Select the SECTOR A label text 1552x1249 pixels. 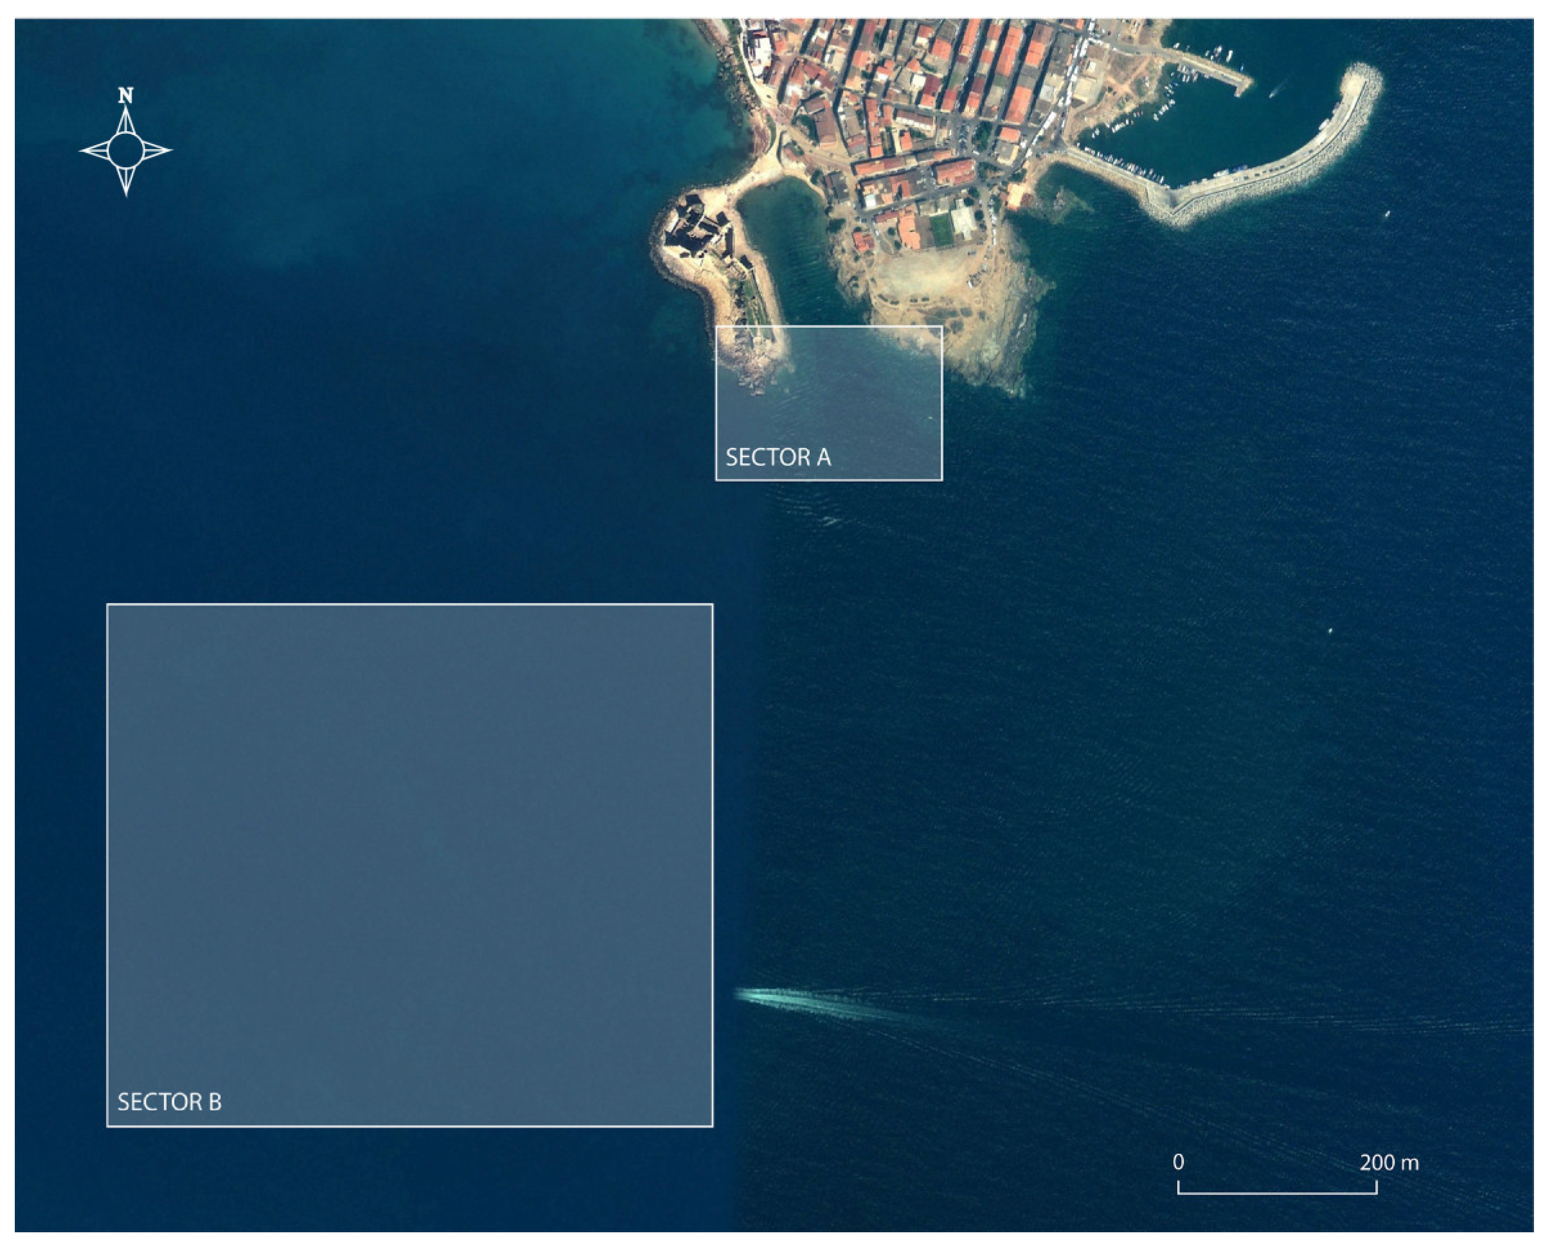click(778, 458)
